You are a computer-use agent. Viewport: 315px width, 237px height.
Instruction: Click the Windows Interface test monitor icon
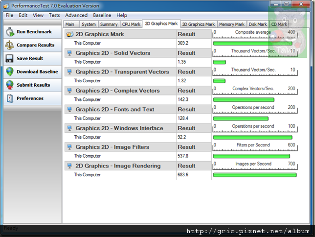click(69, 128)
